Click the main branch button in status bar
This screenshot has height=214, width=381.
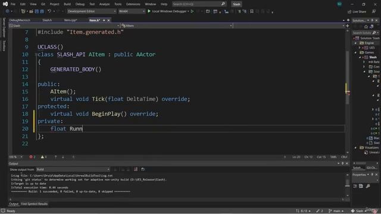click(x=336, y=211)
